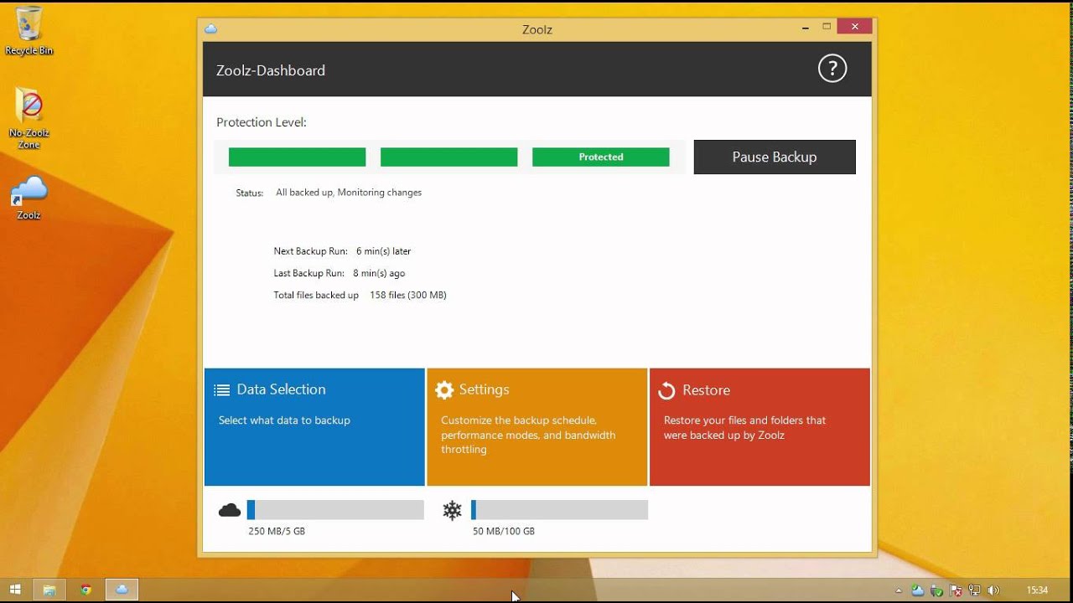Click the Safely Remove Hardware tray icon
1073x603 pixels.
coord(937,590)
